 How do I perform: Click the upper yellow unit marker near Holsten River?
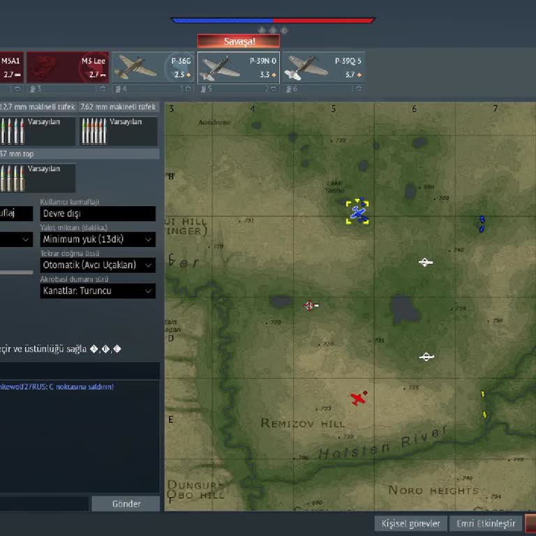pos(483,394)
